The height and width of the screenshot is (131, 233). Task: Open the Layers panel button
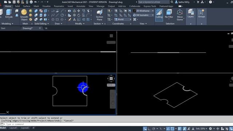(190, 13)
